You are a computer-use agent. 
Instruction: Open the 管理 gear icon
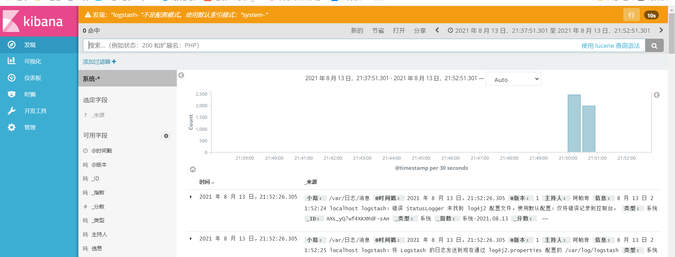[x=12, y=127]
